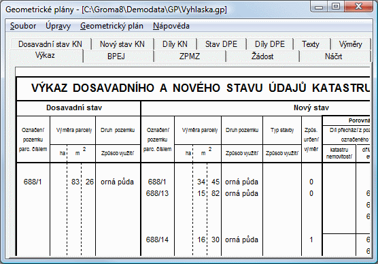Switch to the Díly KN tab

[175, 44]
